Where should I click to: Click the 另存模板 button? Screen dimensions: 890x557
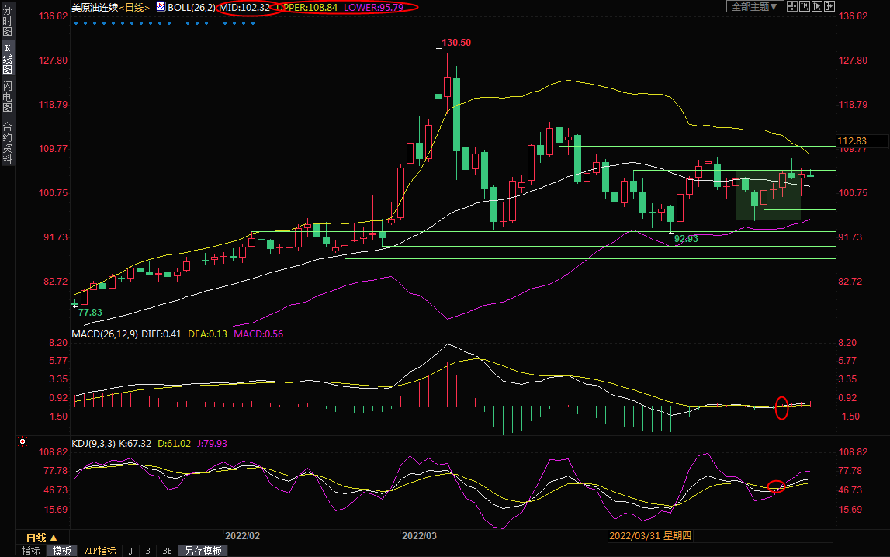[x=203, y=551]
